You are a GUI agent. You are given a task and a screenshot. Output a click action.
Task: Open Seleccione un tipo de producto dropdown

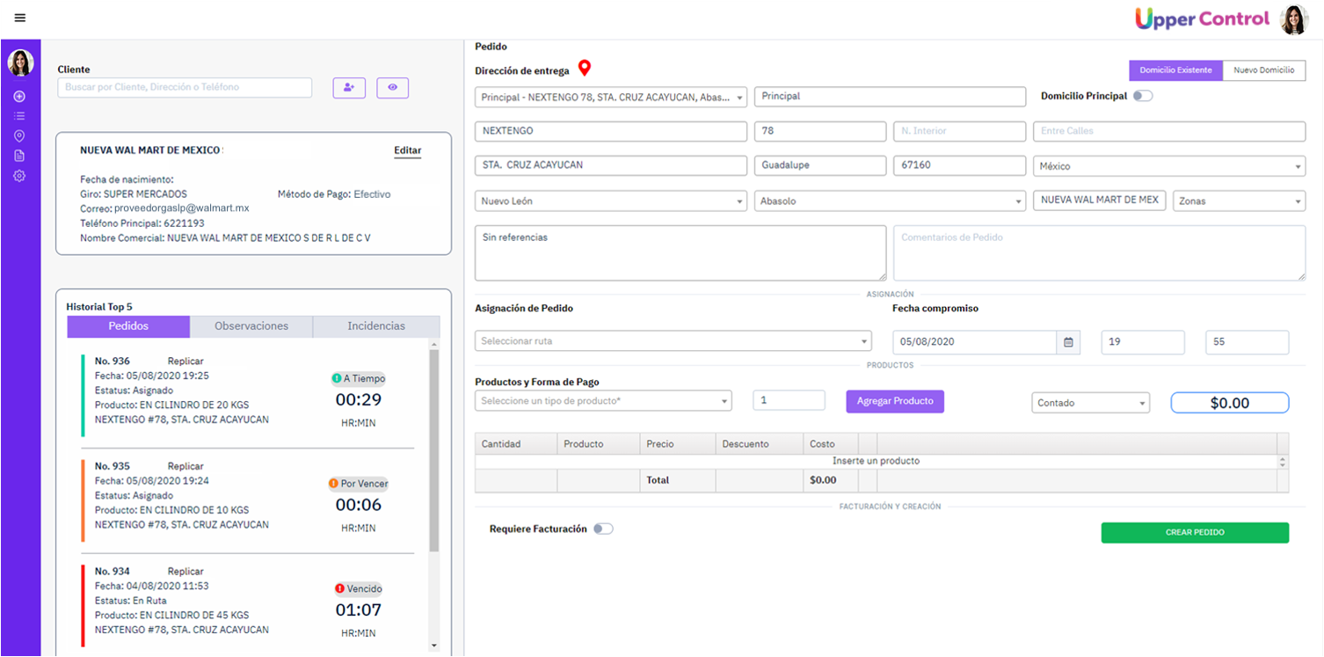pyautogui.click(x=603, y=401)
